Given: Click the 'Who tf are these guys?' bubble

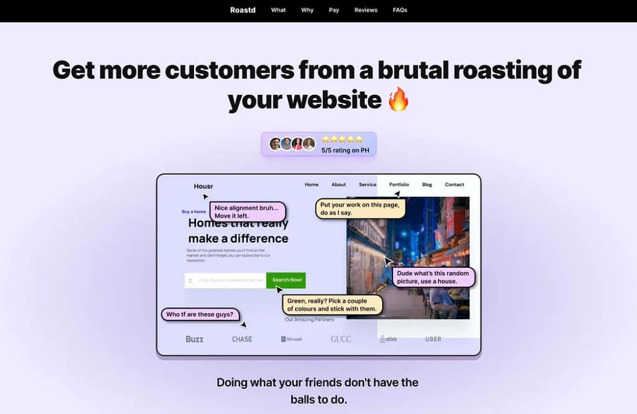Looking at the screenshot, I should point(200,314).
